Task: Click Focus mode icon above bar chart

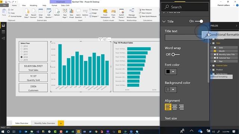Action: (105, 39)
